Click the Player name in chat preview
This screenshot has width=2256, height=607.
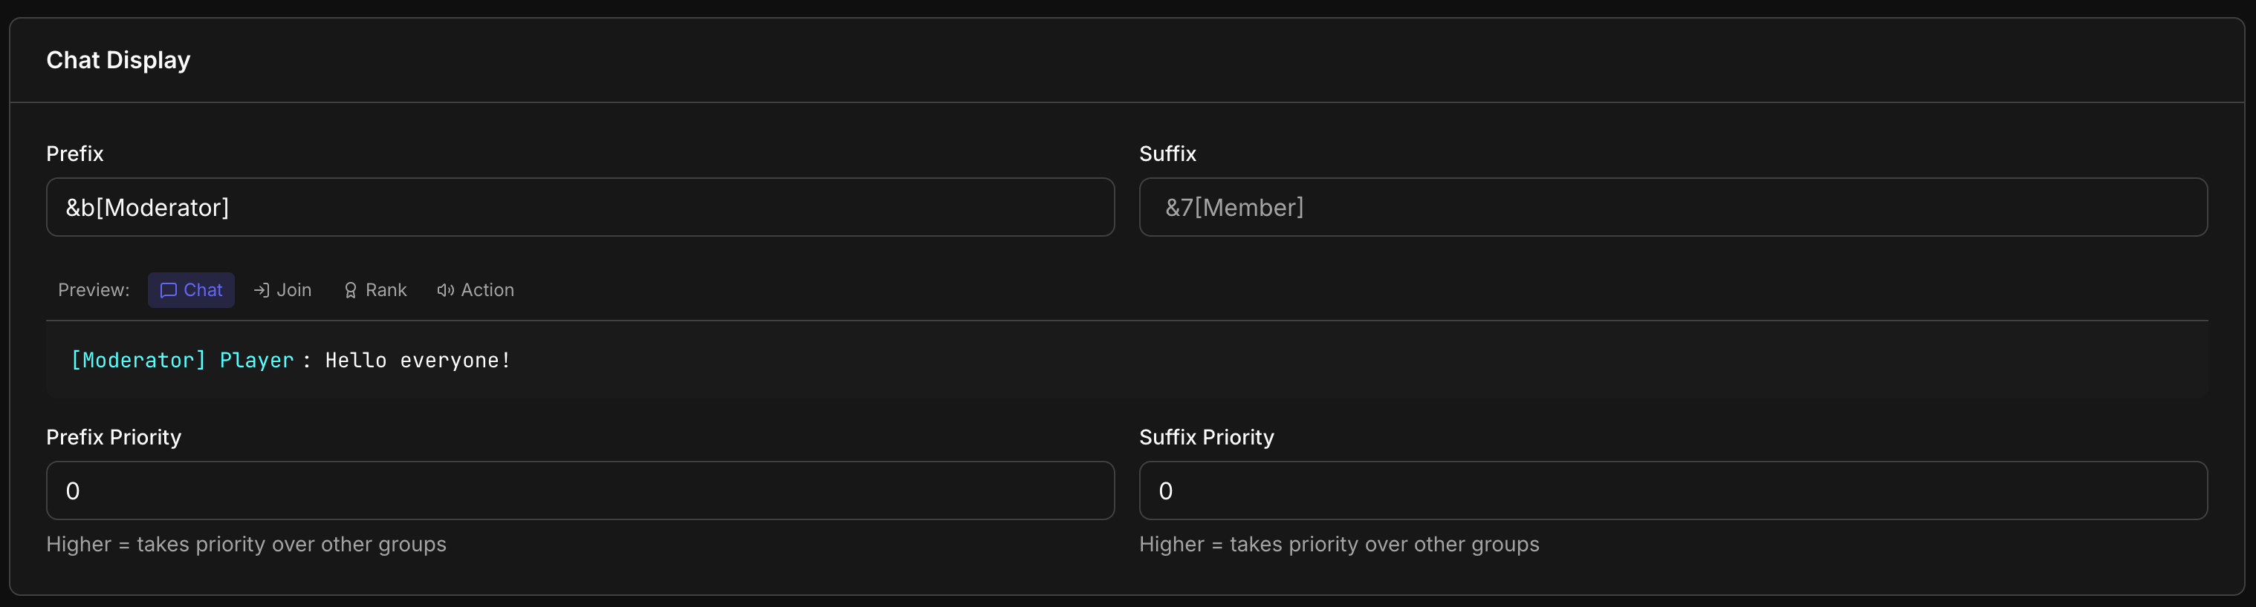[256, 361]
